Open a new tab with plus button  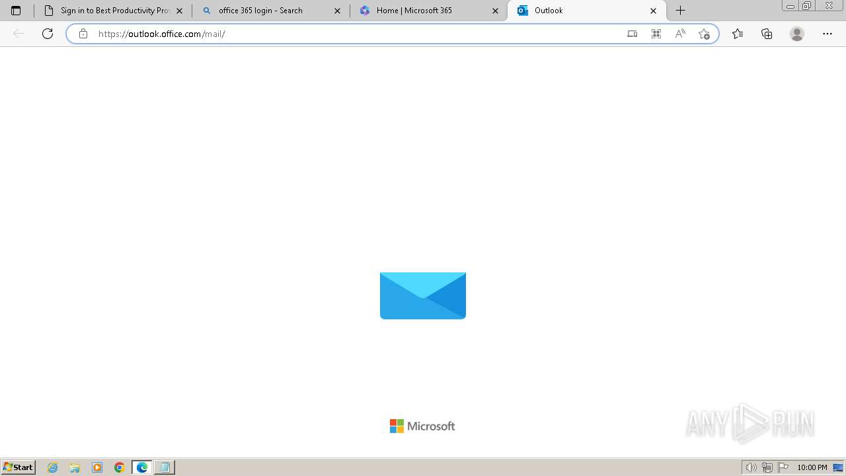[681, 11]
